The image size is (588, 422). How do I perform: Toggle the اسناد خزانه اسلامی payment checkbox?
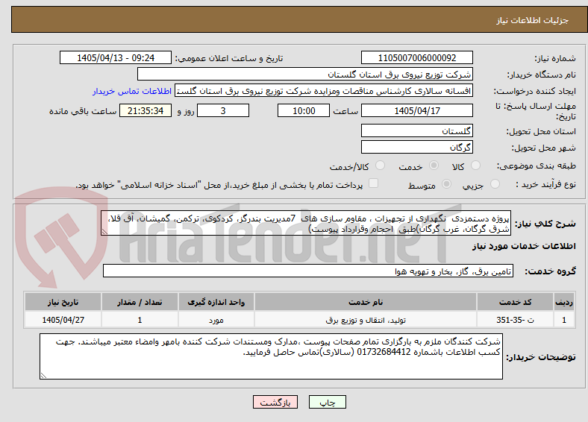373,183
